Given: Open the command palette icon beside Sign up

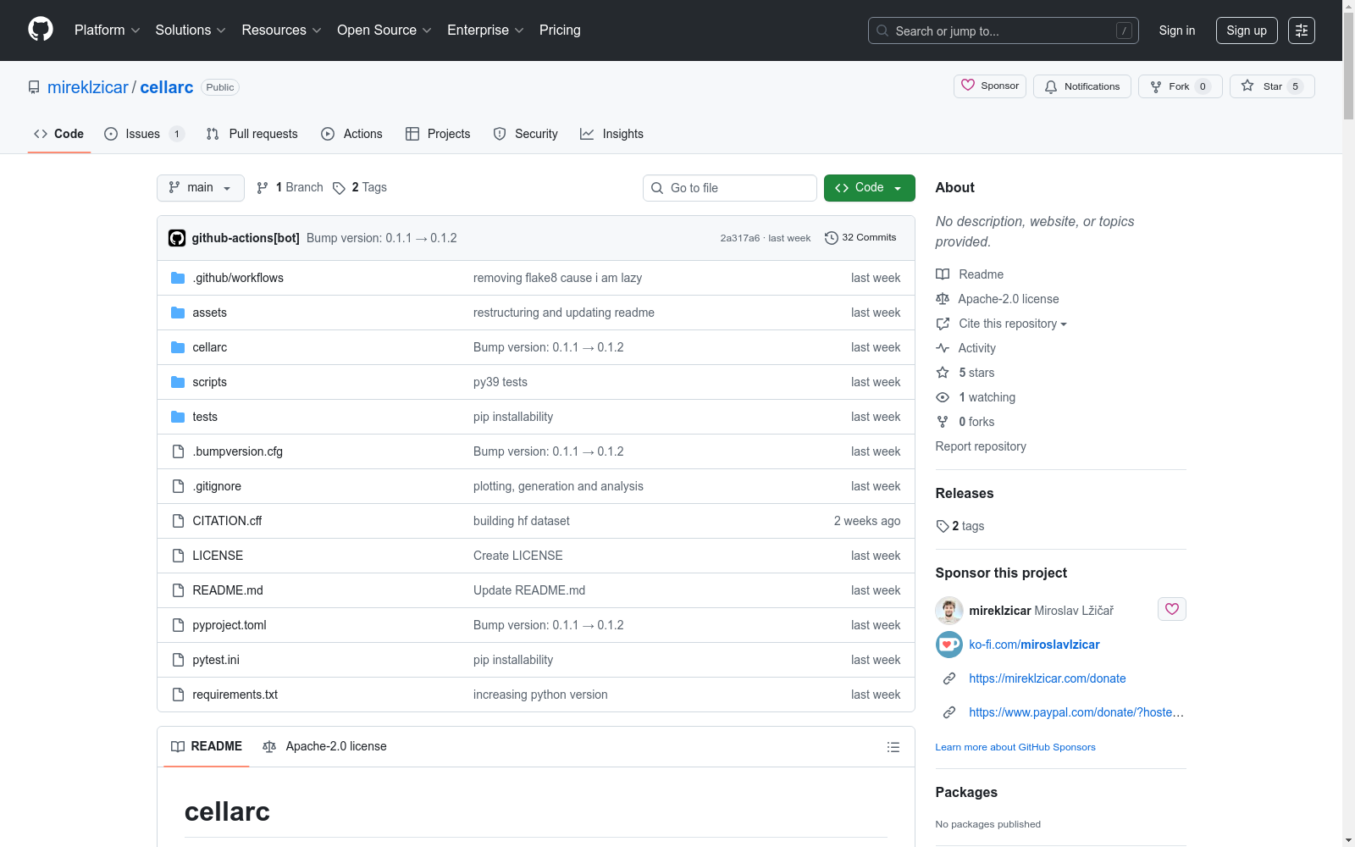Looking at the screenshot, I should pos(1302,30).
